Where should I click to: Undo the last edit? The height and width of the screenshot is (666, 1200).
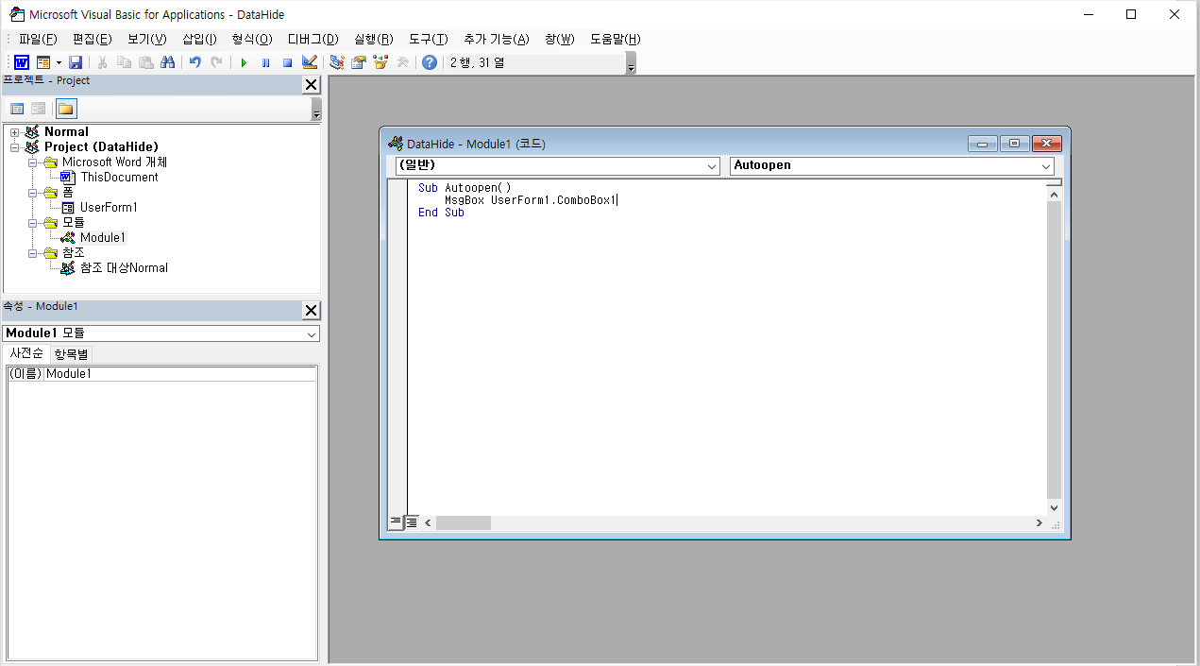[x=195, y=62]
